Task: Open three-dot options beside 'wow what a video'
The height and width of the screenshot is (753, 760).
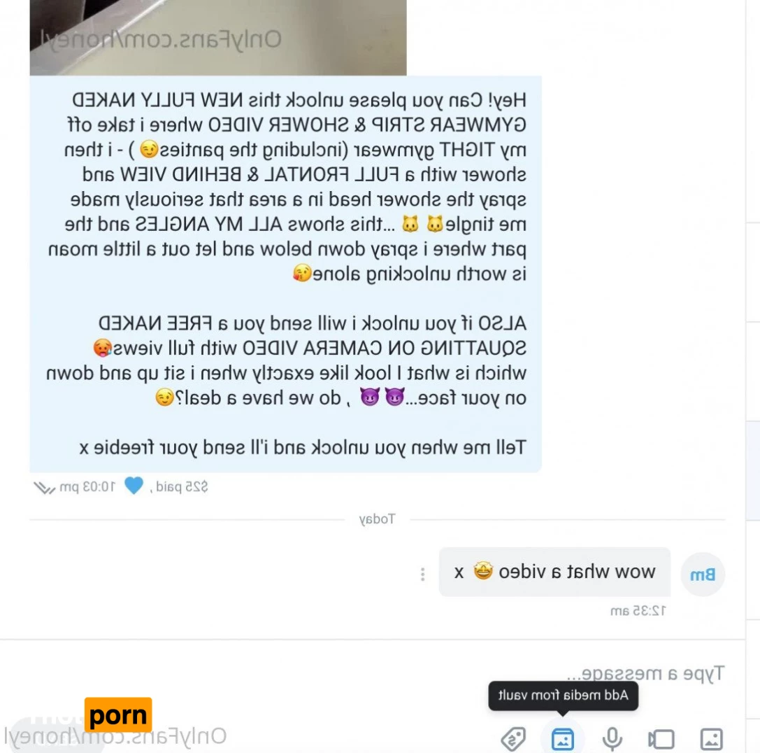Action: pyautogui.click(x=423, y=575)
